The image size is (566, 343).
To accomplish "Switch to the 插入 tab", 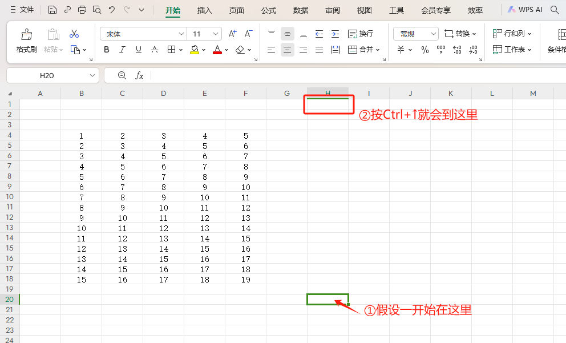I will coord(205,10).
